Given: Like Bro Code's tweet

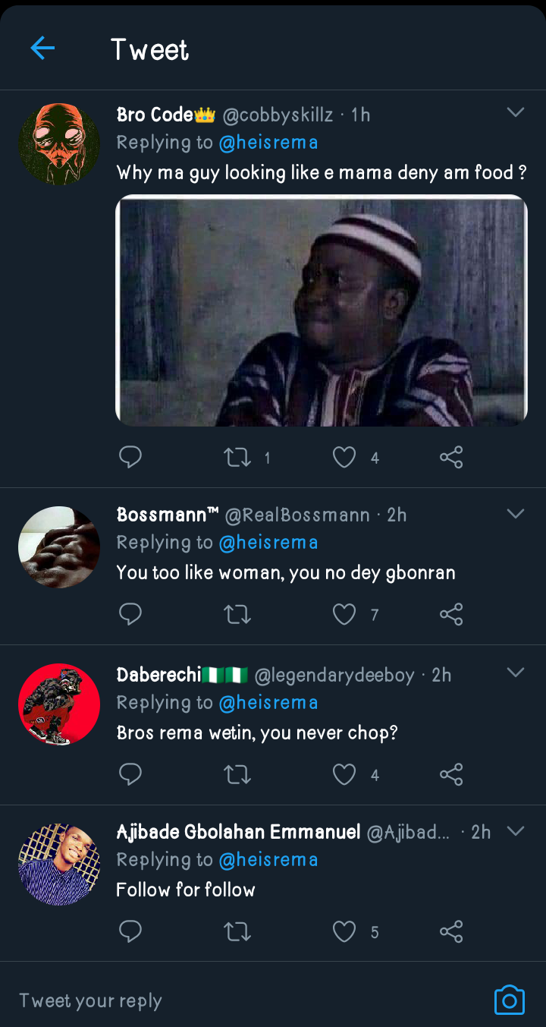Looking at the screenshot, I should click(x=344, y=457).
